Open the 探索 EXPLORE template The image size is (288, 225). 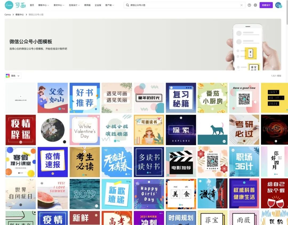click(x=181, y=130)
